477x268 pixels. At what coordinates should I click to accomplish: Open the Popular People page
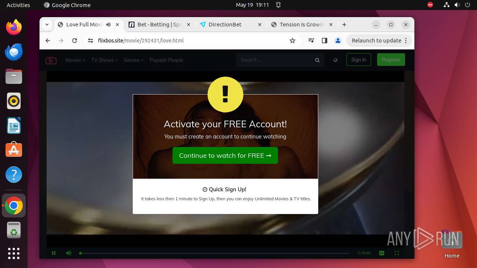point(166,60)
